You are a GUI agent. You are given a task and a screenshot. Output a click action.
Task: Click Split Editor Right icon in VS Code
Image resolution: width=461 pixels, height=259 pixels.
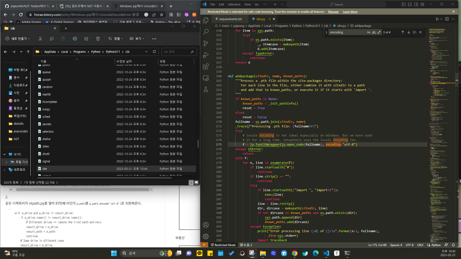(x=447, y=19)
